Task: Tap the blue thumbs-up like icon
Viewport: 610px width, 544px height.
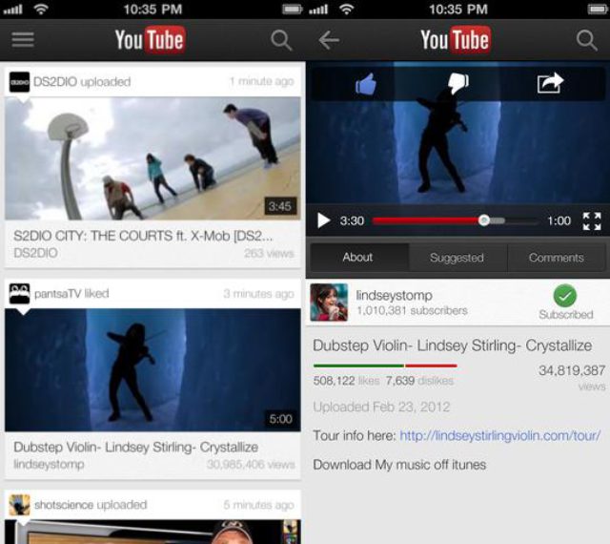Action: coord(366,84)
